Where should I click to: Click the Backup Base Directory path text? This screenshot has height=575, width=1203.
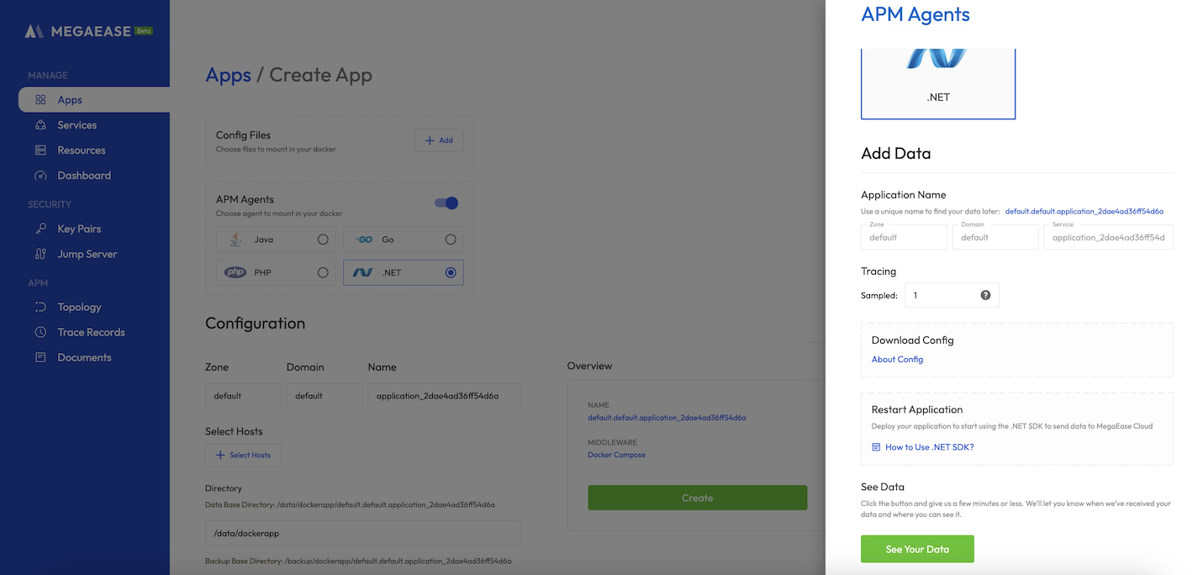point(358,561)
